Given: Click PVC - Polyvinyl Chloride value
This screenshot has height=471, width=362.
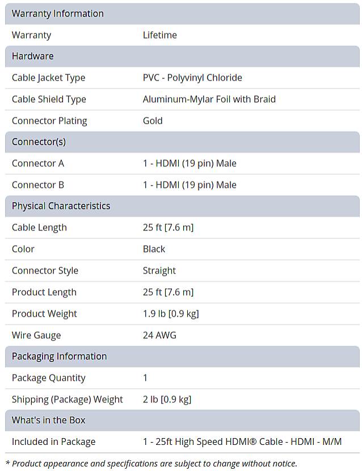Looking at the screenshot, I should pos(192,78).
